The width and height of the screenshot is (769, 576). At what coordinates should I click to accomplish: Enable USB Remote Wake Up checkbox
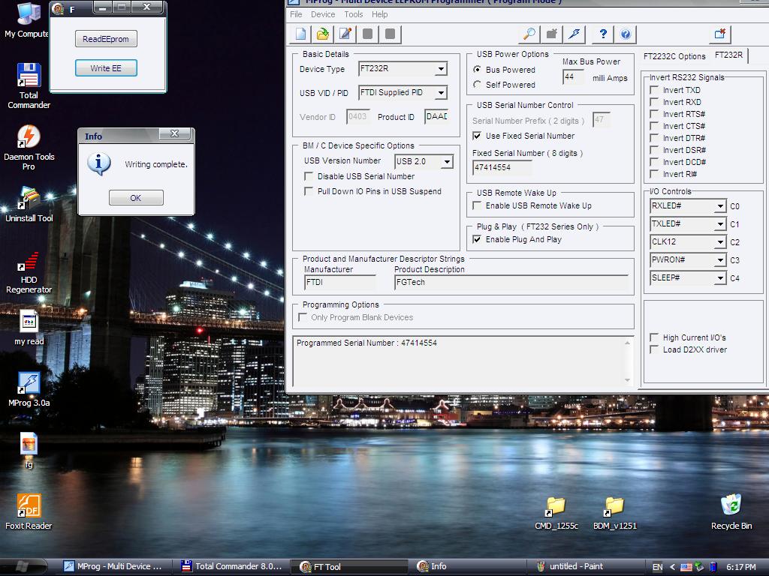pyautogui.click(x=477, y=205)
